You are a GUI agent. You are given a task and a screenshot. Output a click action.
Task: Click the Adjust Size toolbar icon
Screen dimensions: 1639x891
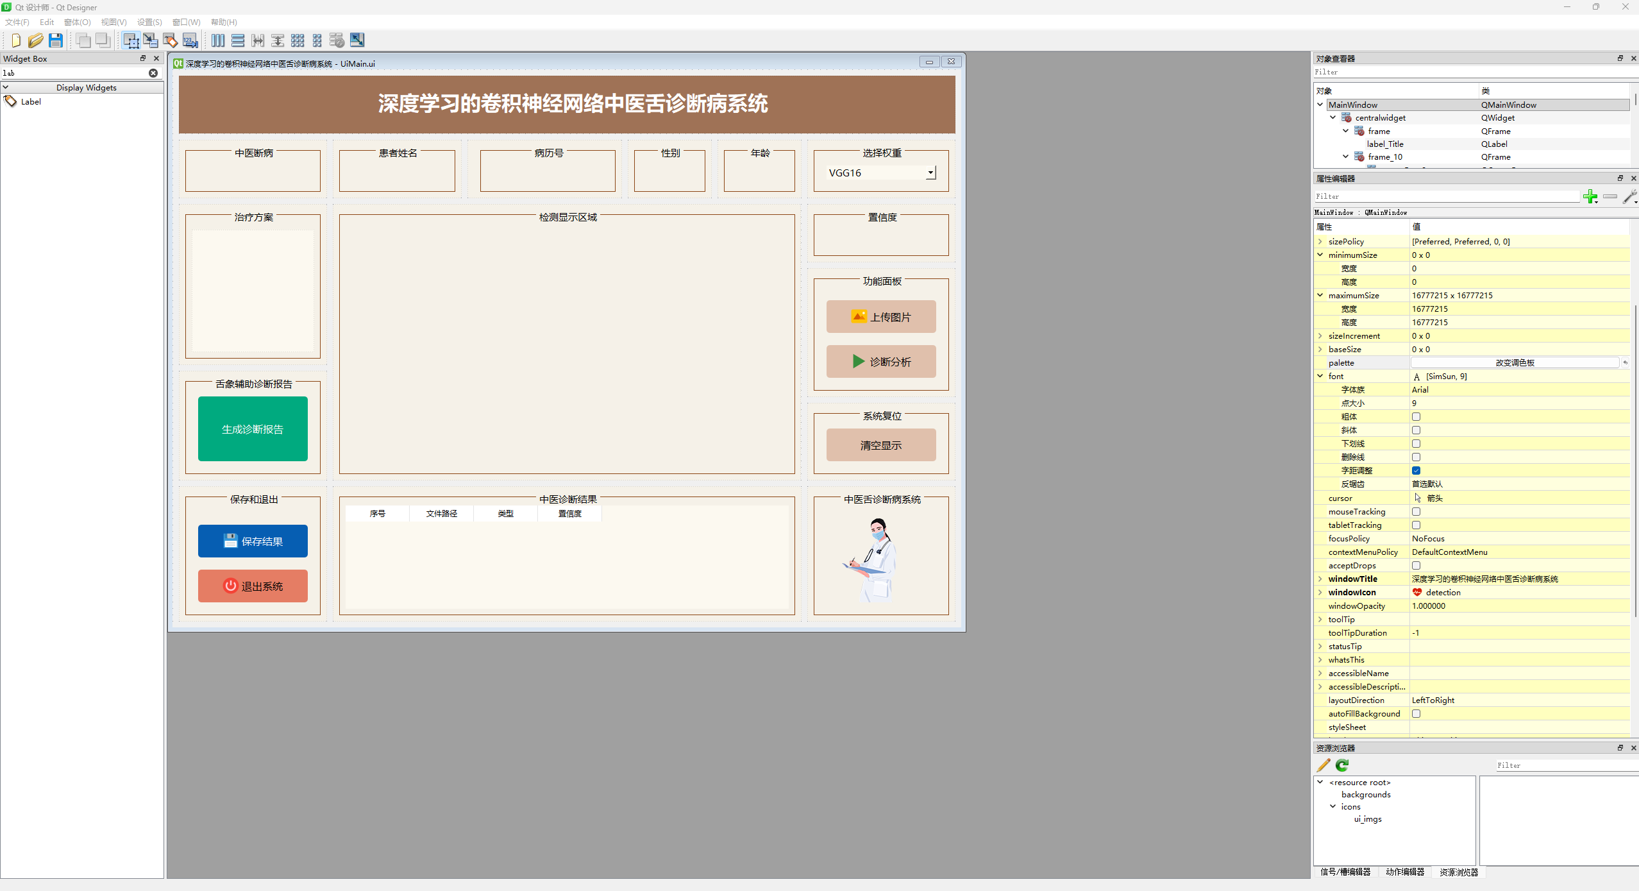[357, 40]
